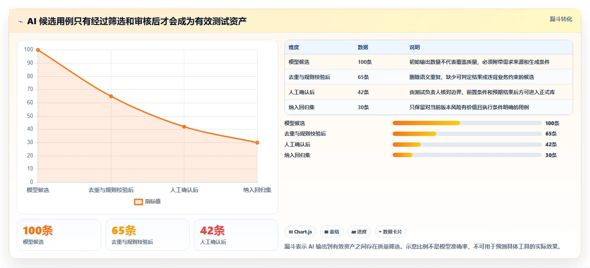
Task: Click the chart data point at value 30
Action: (257, 142)
